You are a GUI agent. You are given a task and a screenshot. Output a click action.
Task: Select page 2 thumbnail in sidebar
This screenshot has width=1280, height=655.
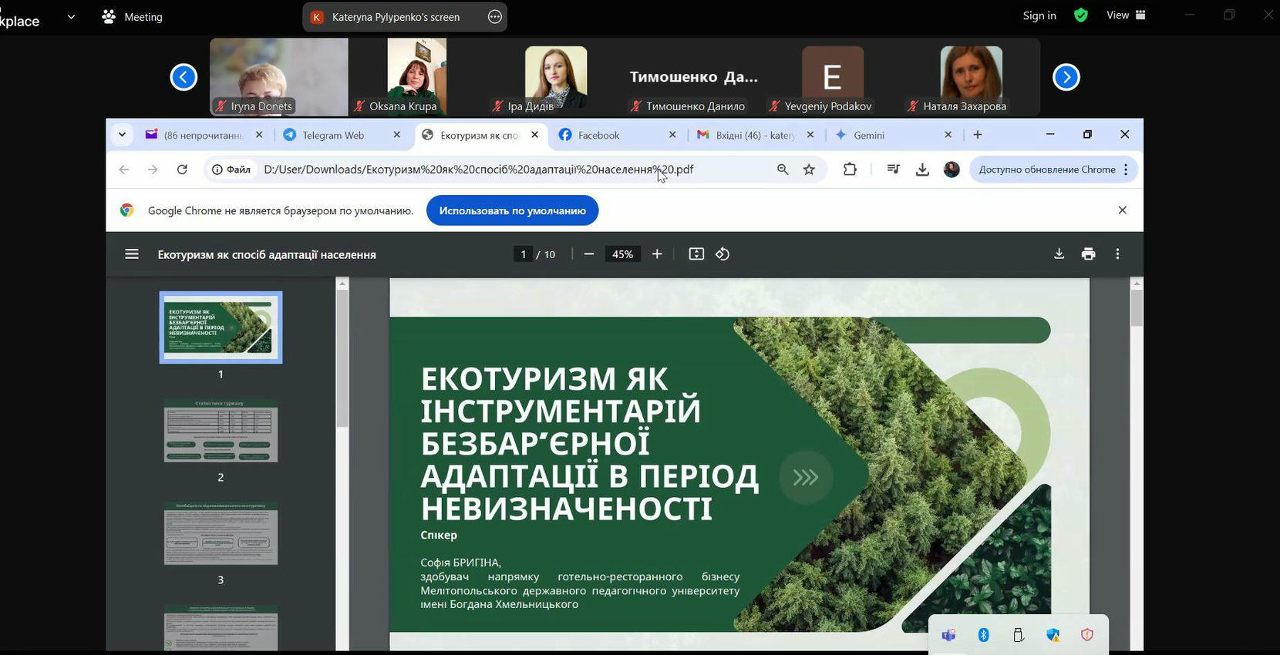tap(221, 432)
